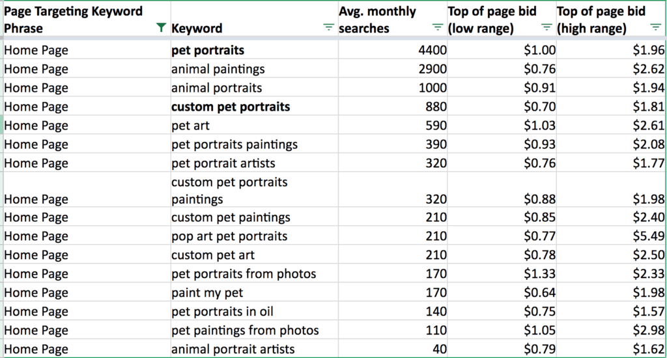
Task: Select the 'custom pet portraits paintings' wrapped cell
Action: pos(254,191)
